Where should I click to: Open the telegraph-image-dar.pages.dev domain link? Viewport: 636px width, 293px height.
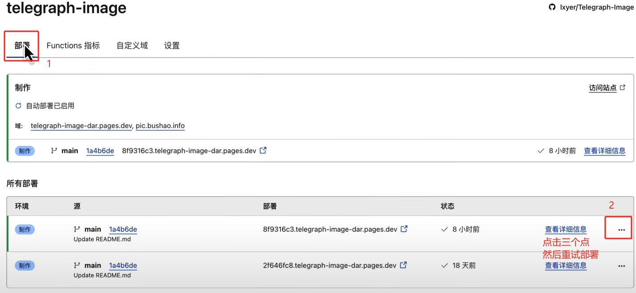point(81,126)
